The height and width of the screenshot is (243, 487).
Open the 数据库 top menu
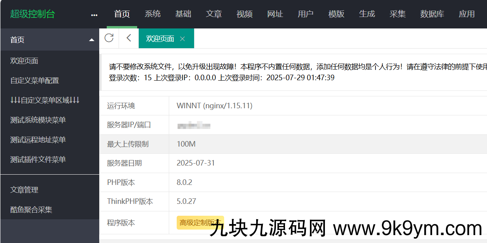(432, 14)
